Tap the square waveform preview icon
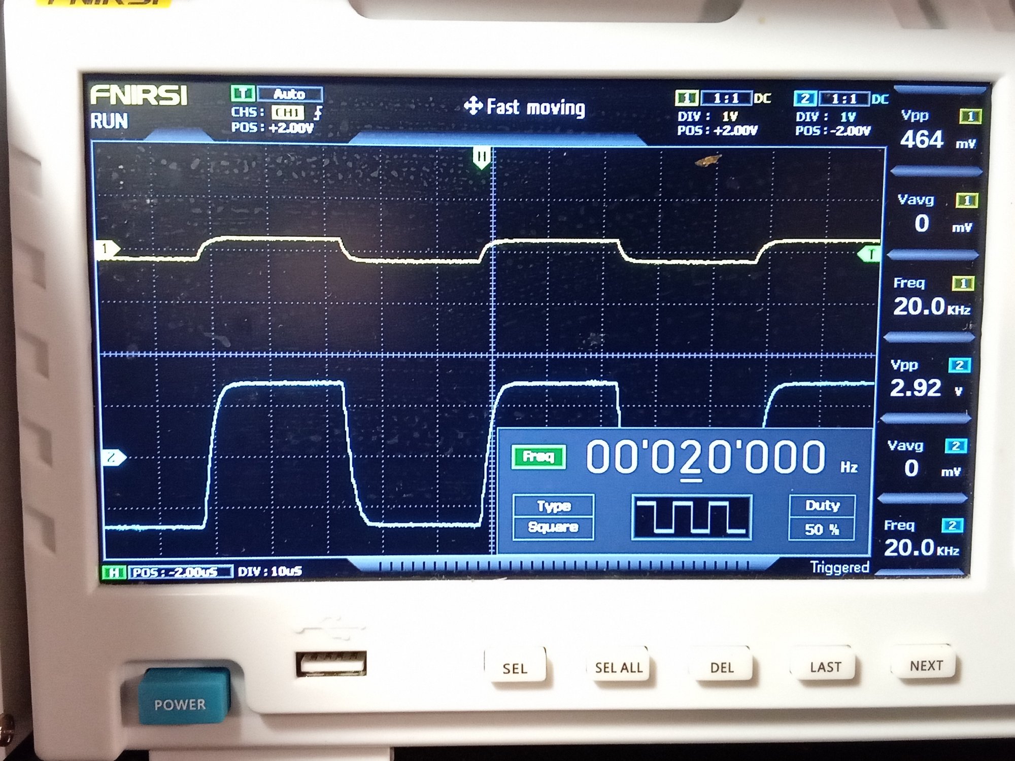 point(691,517)
